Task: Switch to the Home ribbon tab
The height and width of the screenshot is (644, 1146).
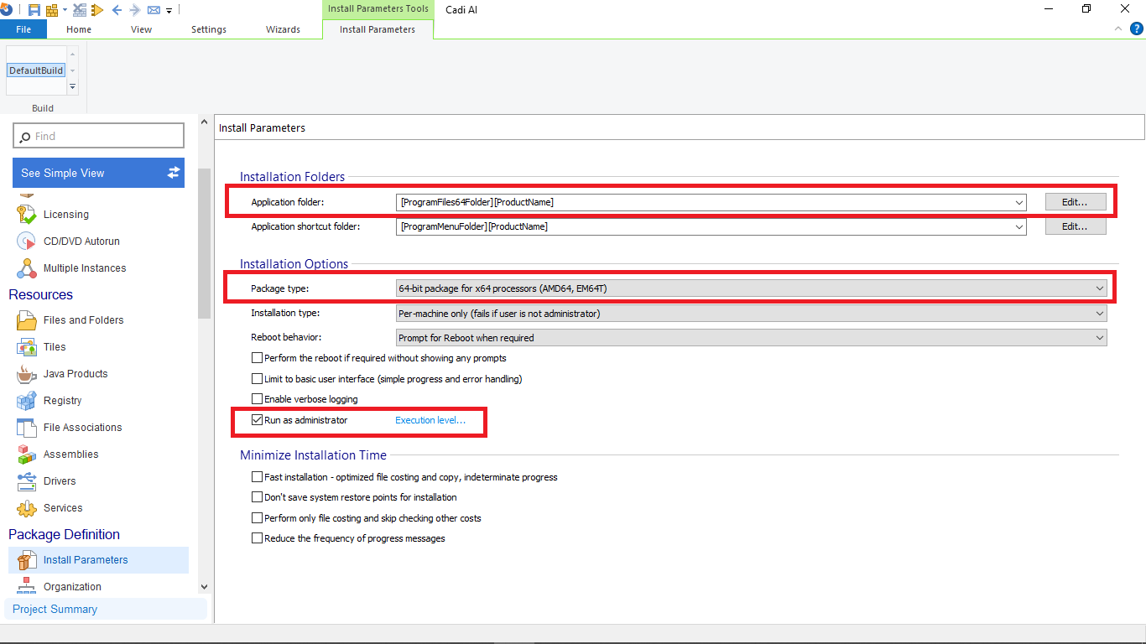Action: click(79, 29)
